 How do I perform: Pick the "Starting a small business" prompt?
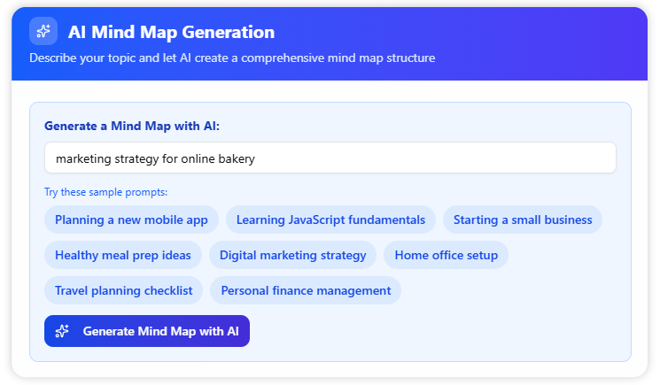coord(523,219)
